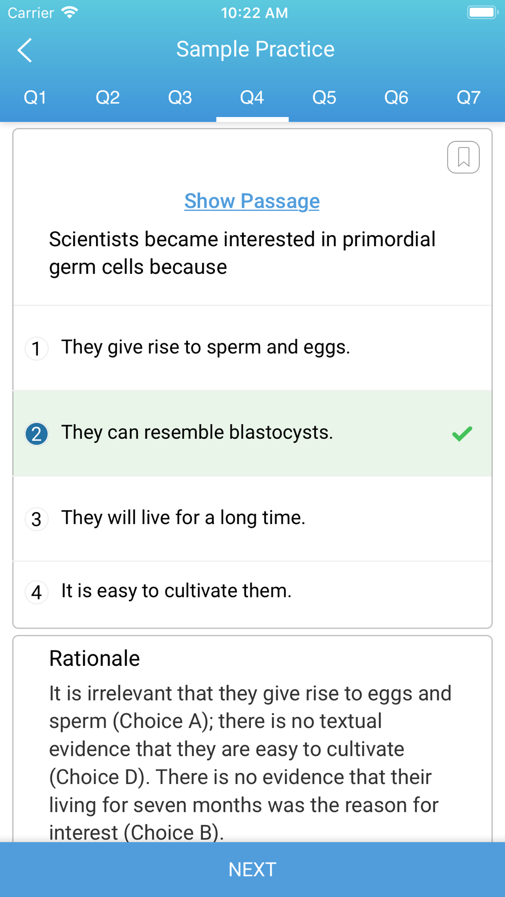Tap the battery indicator icon
Screen dimensions: 505x897
[482, 13]
